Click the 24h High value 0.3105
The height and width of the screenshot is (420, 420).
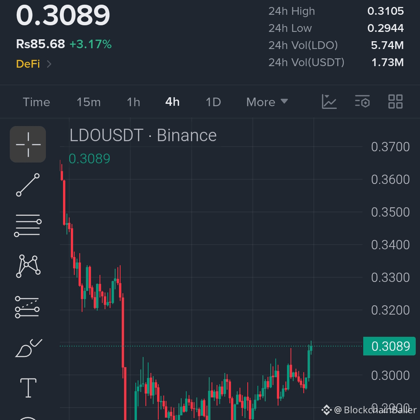tap(386, 11)
